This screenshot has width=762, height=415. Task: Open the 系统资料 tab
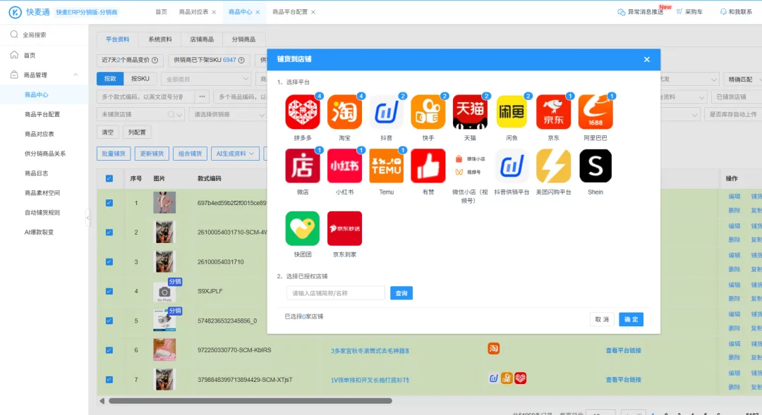[160, 39]
